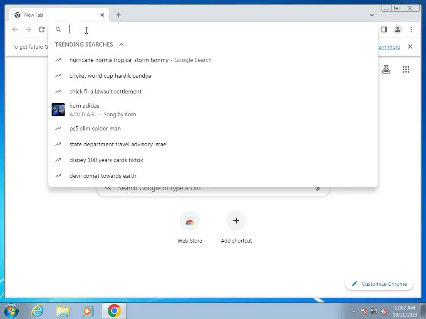Open the tab search dropdown arrow
Viewport: 426px width, 319px height.
[372, 15]
